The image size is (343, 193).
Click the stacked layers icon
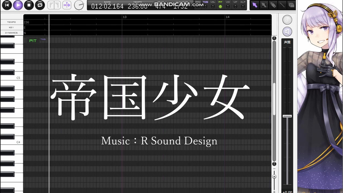point(291,5)
